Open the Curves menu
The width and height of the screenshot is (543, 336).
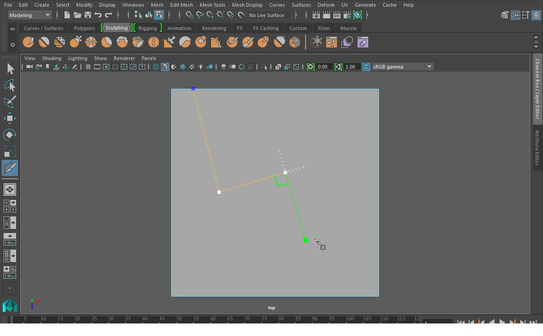[277, 5]
